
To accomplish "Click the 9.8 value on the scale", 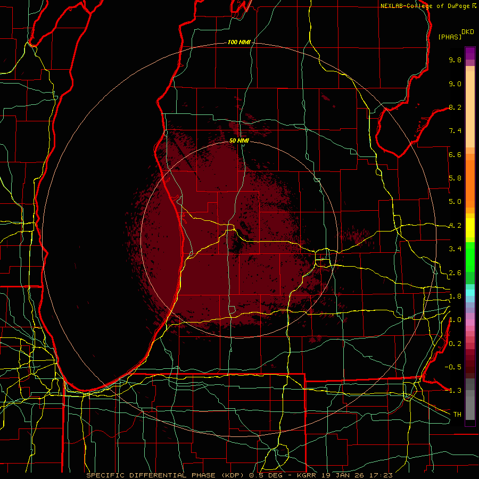I will pos(455,60).
